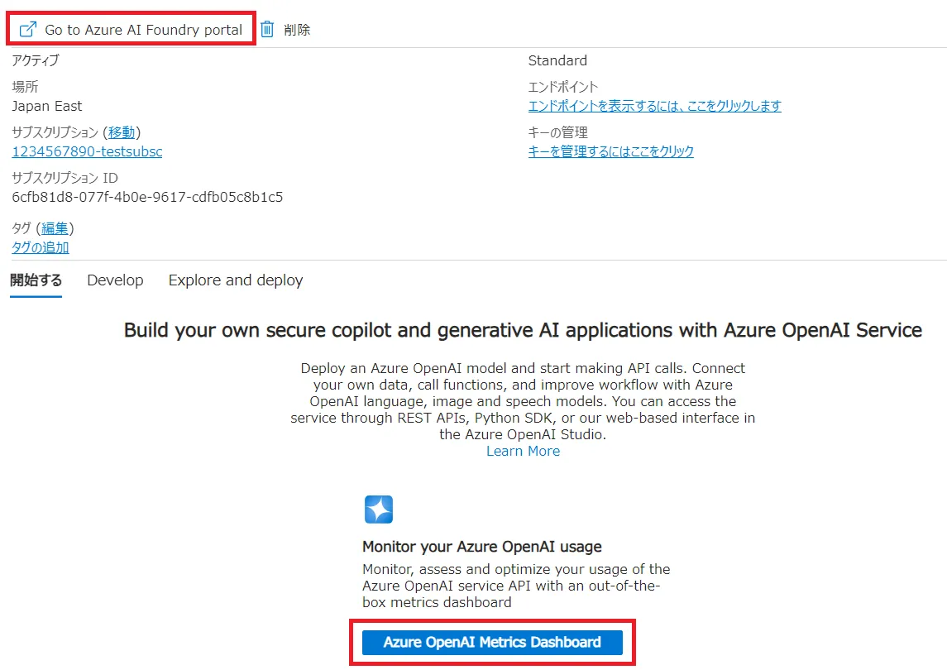This screenshot has height=670, width=947.
Task: Click the Monitor your Azure OpenAI usage heading
Action: pyautogui.click(x=482, y=547)
